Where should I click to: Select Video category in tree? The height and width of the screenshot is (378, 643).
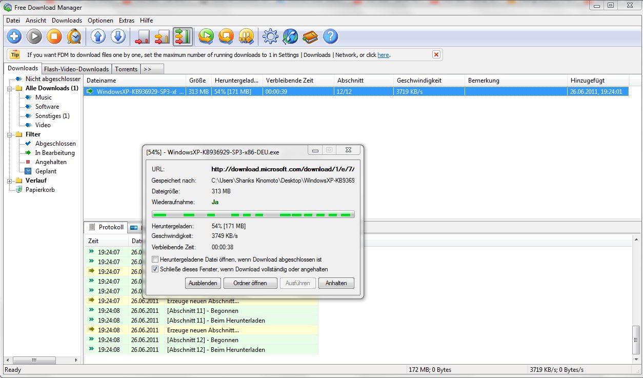[x=43, y=125]
